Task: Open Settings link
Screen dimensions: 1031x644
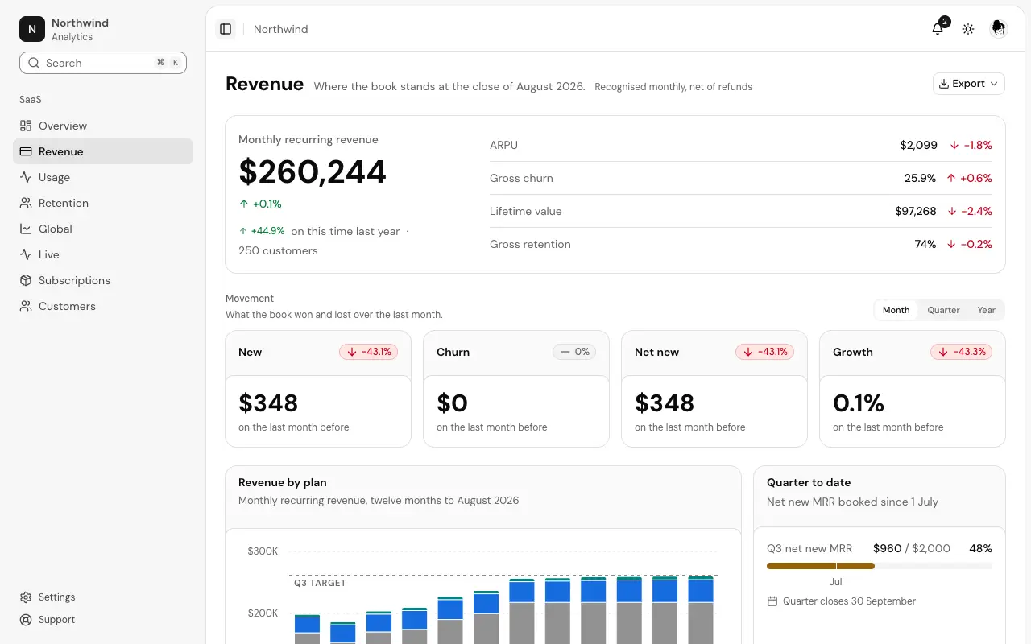Action: tap(103, 597)
